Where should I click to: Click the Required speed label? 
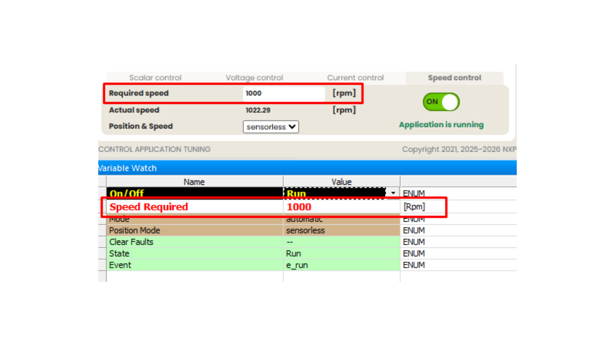pyautogui.click(x=139, y=93)
